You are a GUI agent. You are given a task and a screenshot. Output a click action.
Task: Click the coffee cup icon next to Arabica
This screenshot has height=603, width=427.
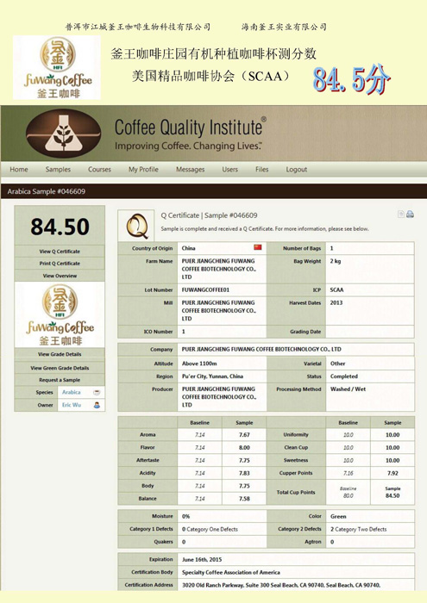click(97, 392)
